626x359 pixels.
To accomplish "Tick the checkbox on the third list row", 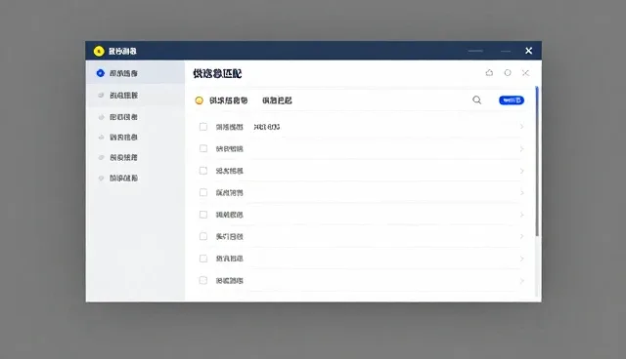I will pyautogui.click(x=203, y=171).
